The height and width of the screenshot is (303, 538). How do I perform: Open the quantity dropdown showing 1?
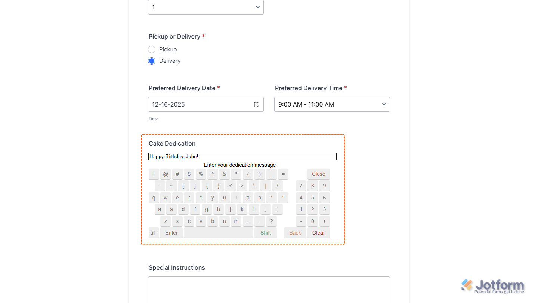[205, 7]
